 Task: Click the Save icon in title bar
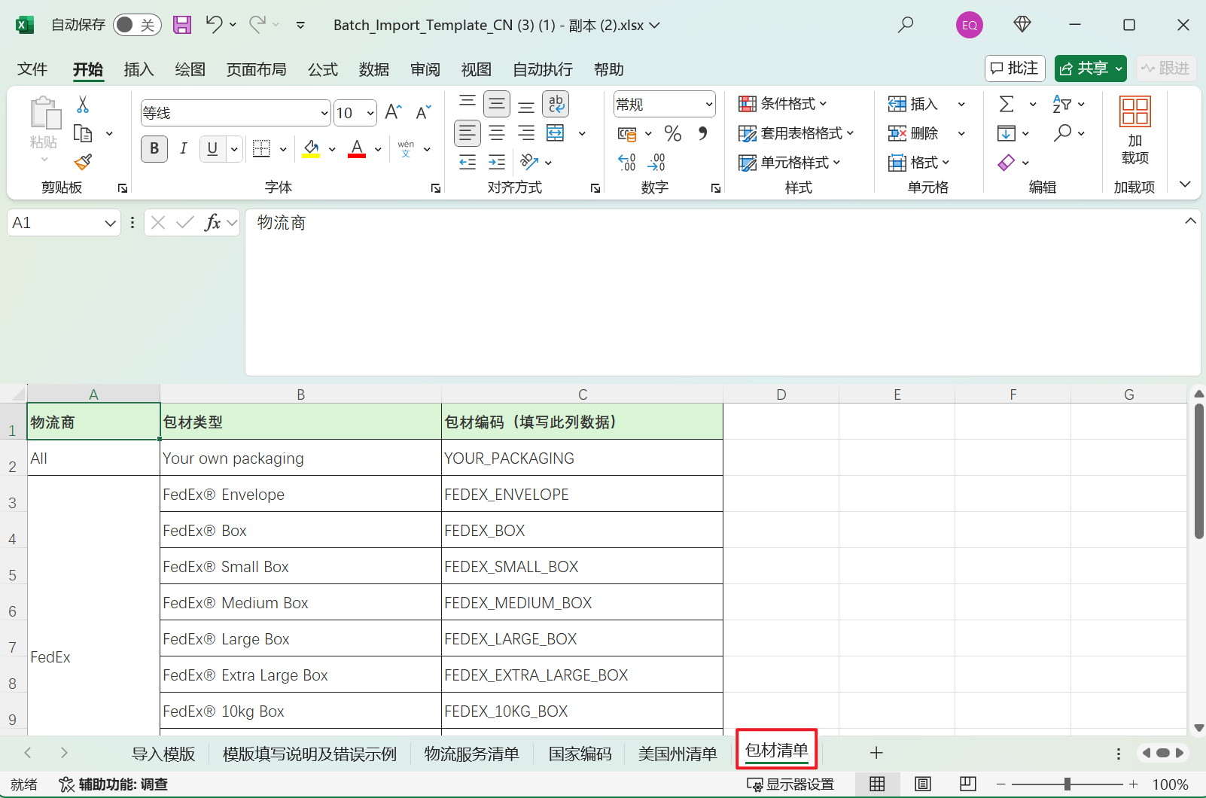tap(182, 25)
